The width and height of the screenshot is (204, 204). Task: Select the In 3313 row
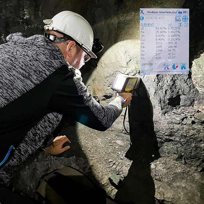[160, 43]
